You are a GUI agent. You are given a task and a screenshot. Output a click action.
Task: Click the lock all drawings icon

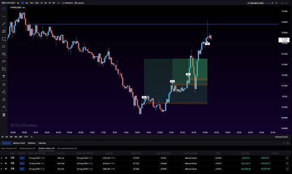coord(4,99)
